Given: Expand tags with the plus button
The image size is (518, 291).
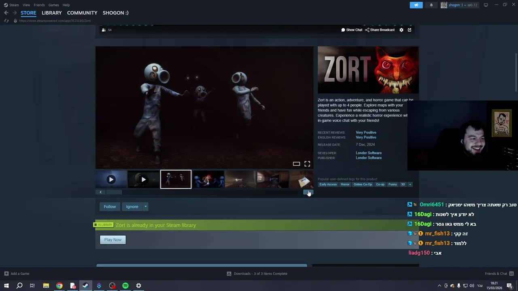Looking at the screenshot, I should [x=410, y=184].
